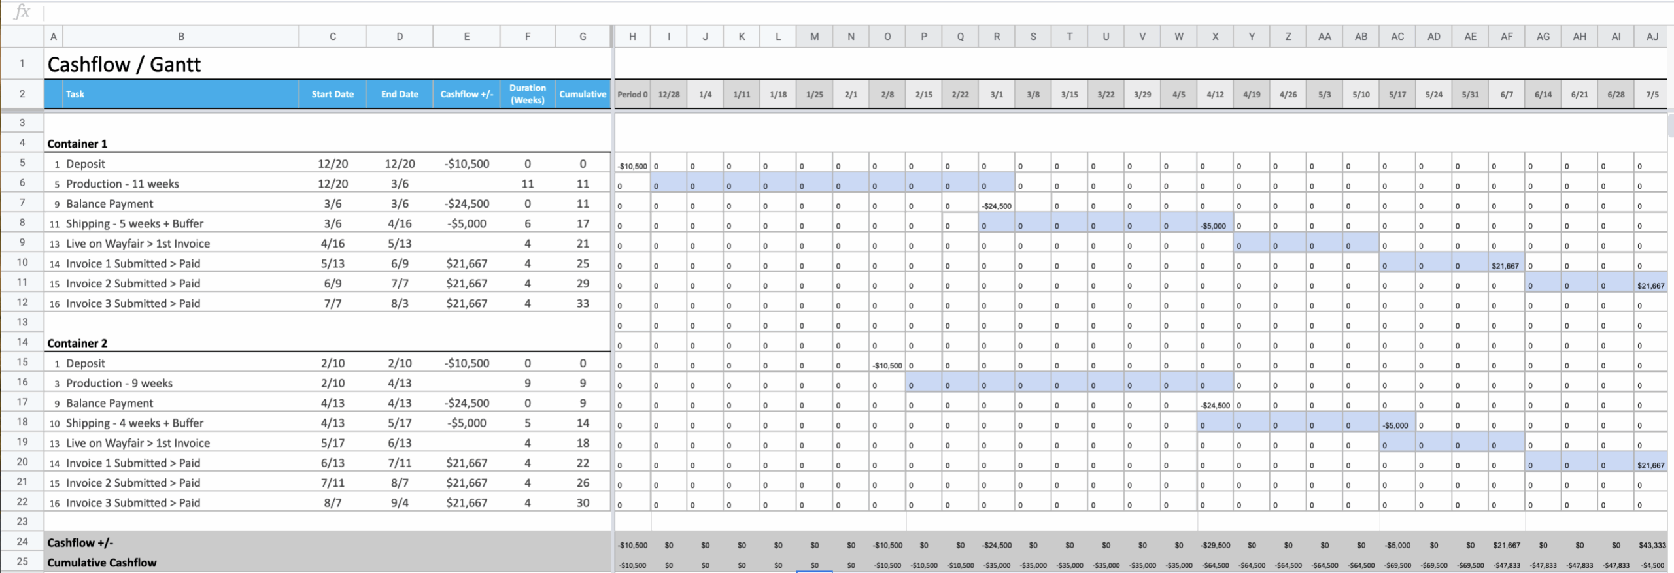
Task: Select row 24 header
Action: point(22,542)
